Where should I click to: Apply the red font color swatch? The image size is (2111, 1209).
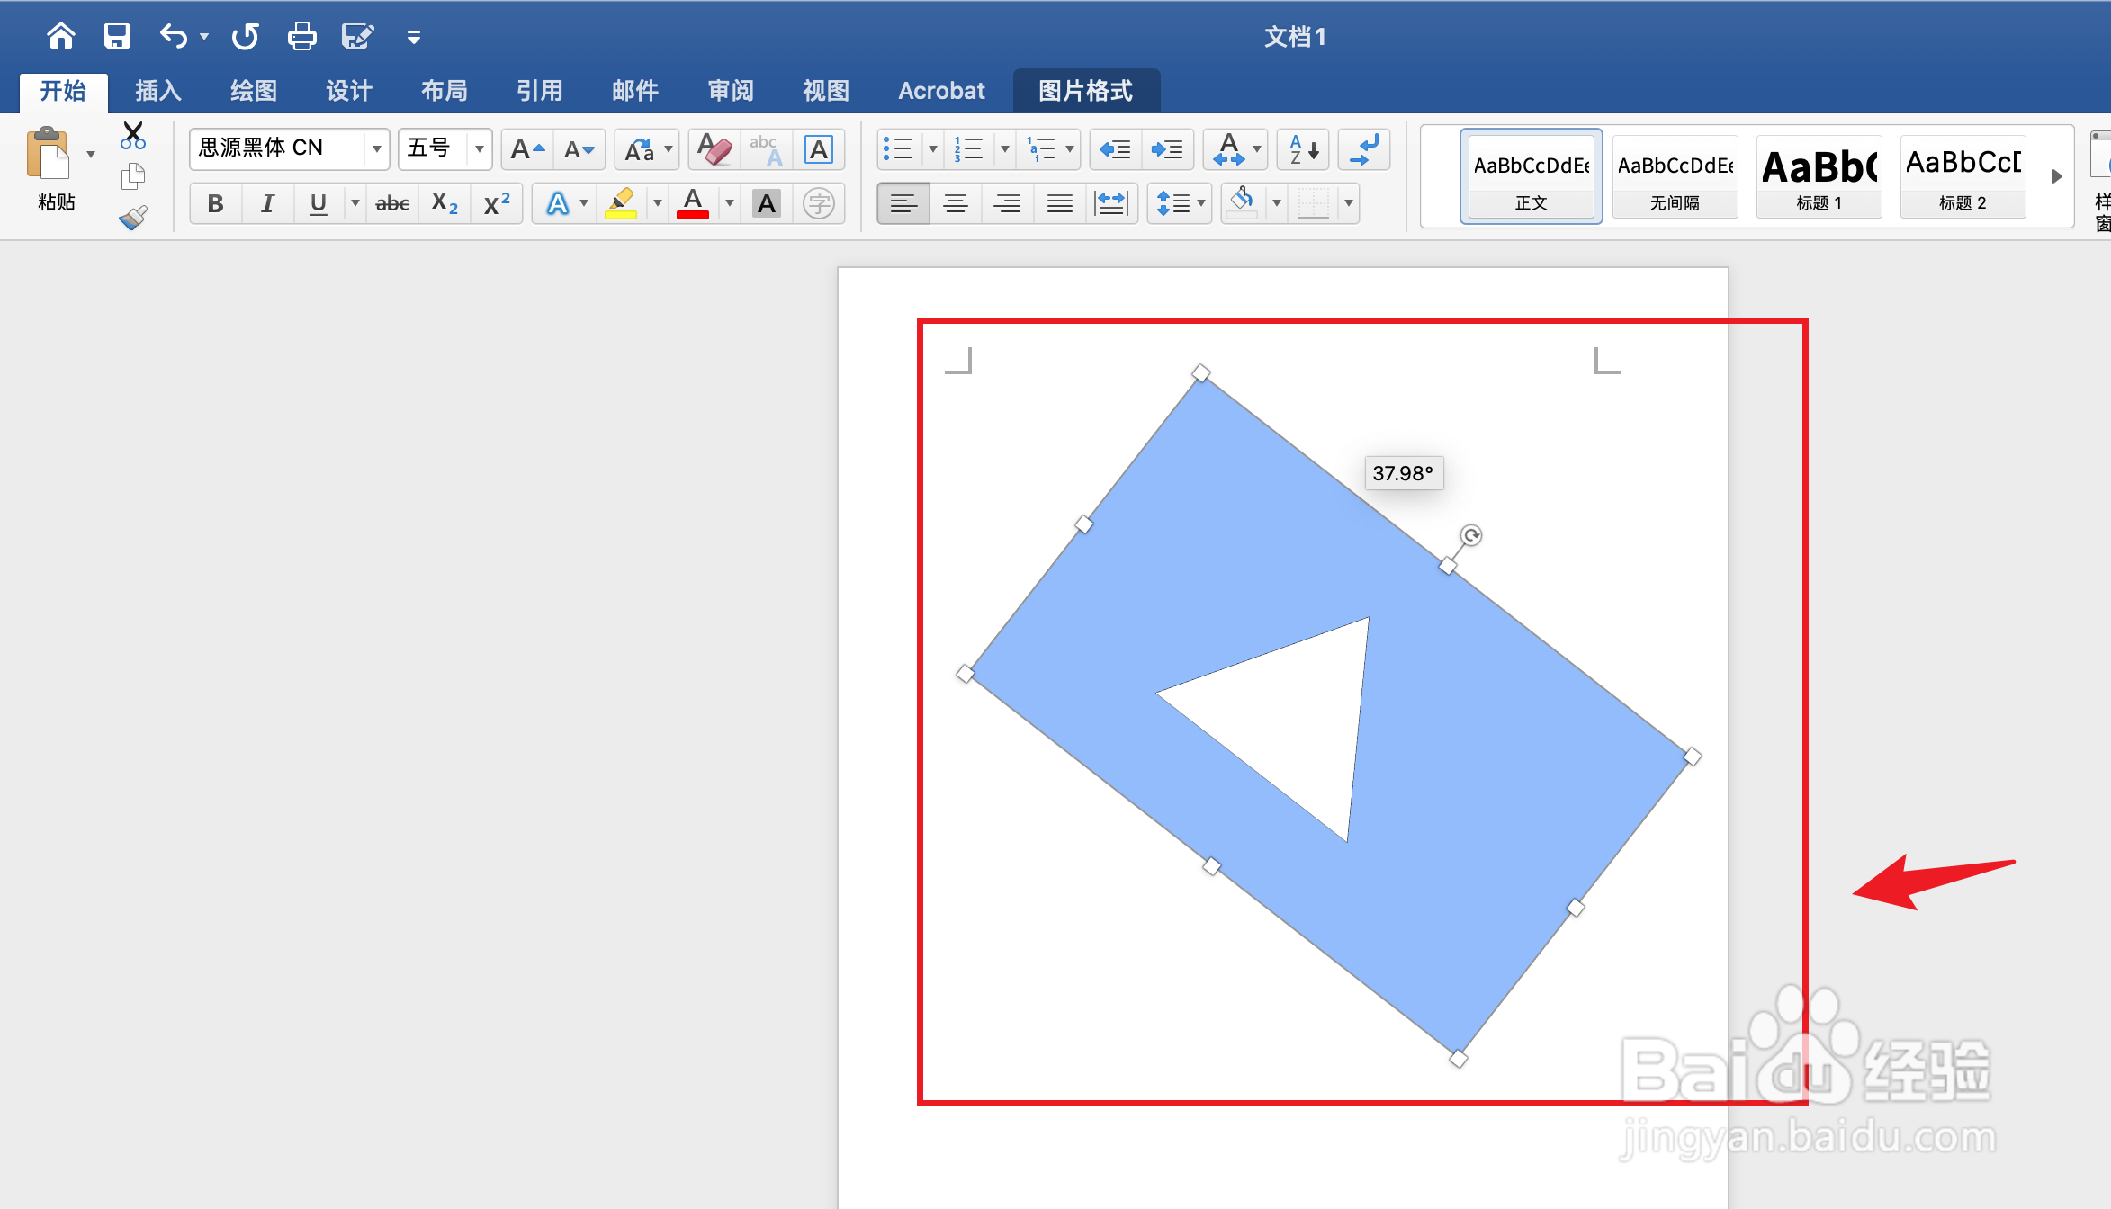(692, 204)
